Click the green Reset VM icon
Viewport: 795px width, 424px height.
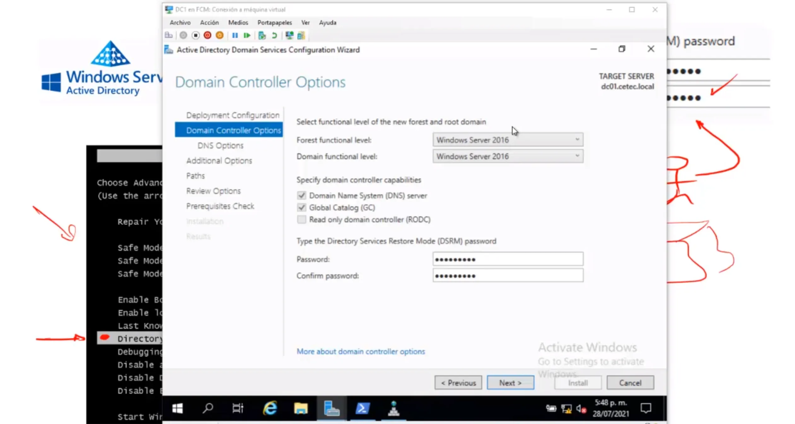point(247,35)
